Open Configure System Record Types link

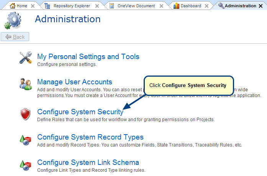[90, 137]
